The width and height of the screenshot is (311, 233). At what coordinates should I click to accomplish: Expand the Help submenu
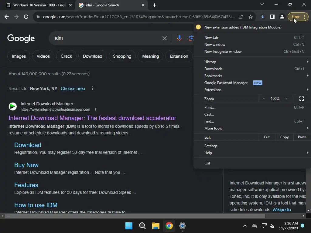tap(252, 153)
